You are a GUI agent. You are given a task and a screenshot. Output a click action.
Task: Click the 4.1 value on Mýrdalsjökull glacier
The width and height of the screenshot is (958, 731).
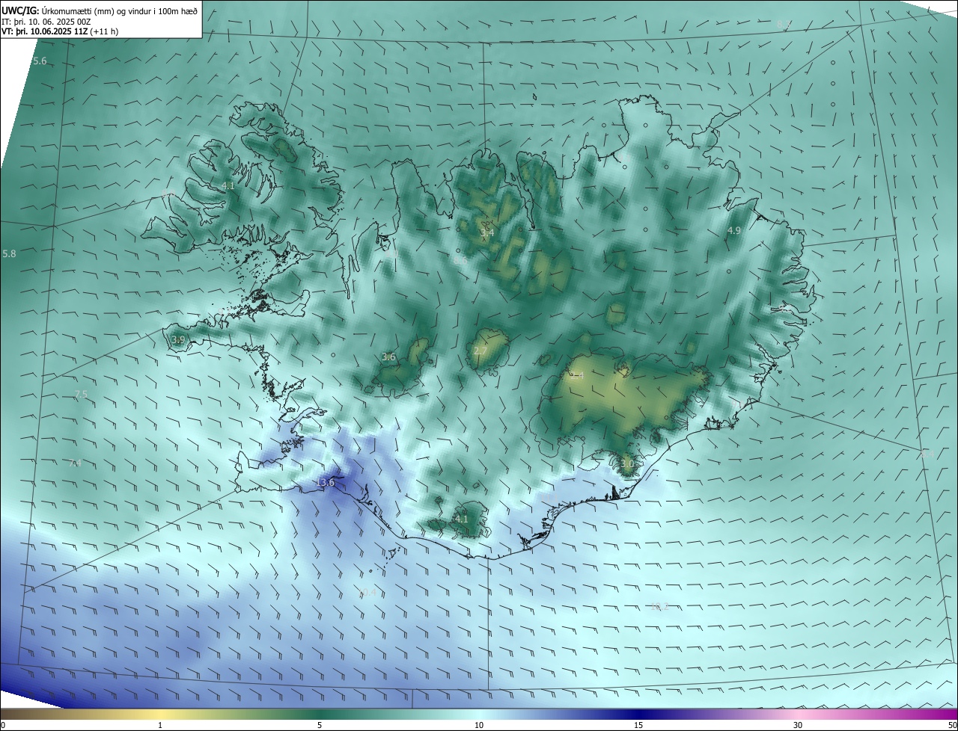(461, 519)
